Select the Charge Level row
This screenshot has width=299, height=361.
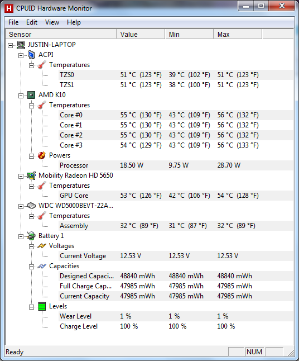176,326
